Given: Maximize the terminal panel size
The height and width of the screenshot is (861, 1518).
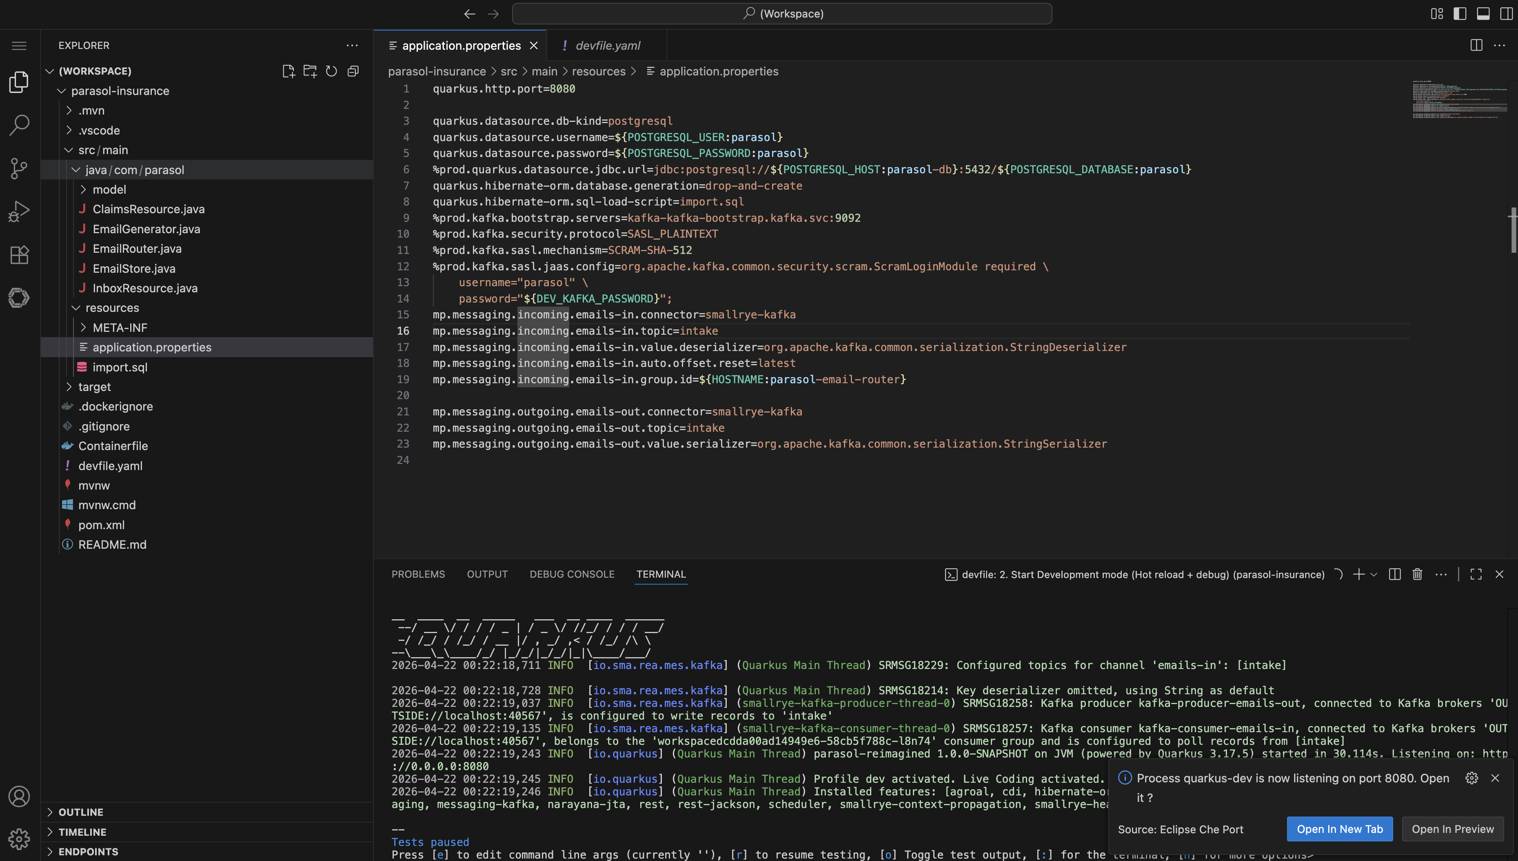Looking at the screenshot, I should (1476, 574).
